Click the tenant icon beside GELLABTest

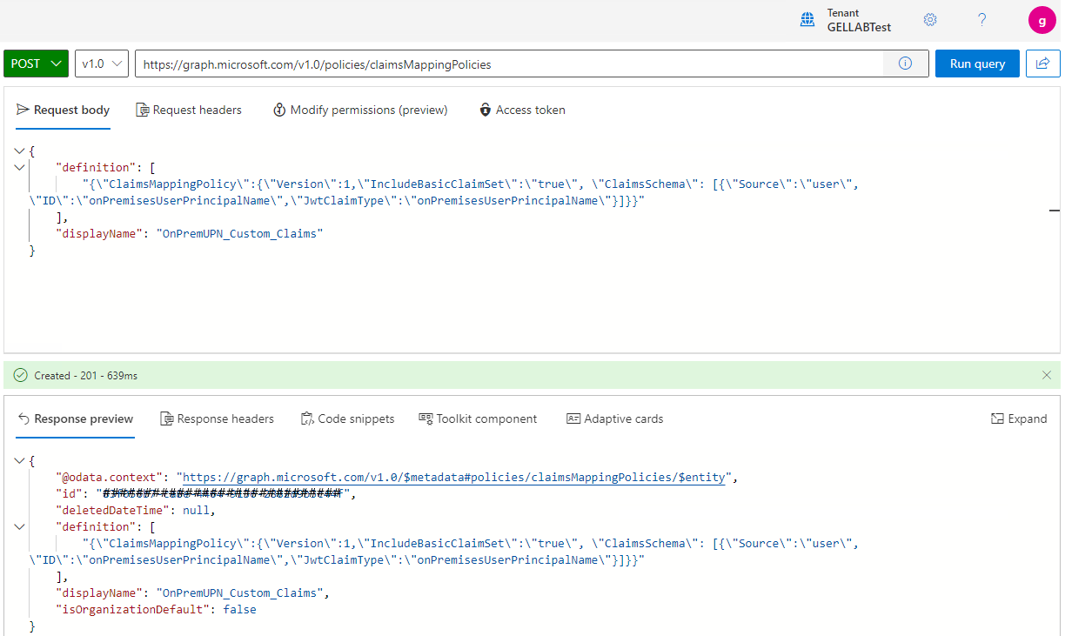[807, 19]
